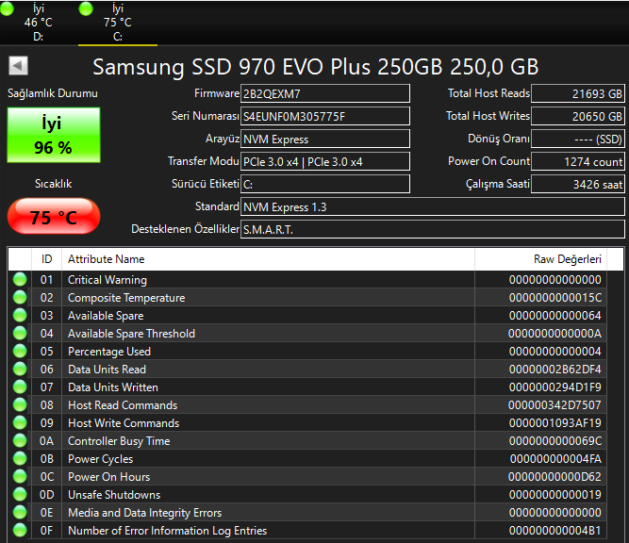629x543 pixels.
Task: Select the green status icon of Unsafe Shutdowns
Action: coord(20,494)
